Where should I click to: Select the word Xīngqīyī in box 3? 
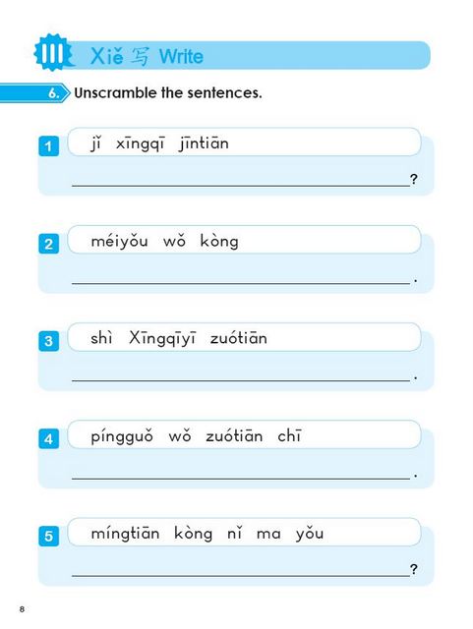pos(162,339)
